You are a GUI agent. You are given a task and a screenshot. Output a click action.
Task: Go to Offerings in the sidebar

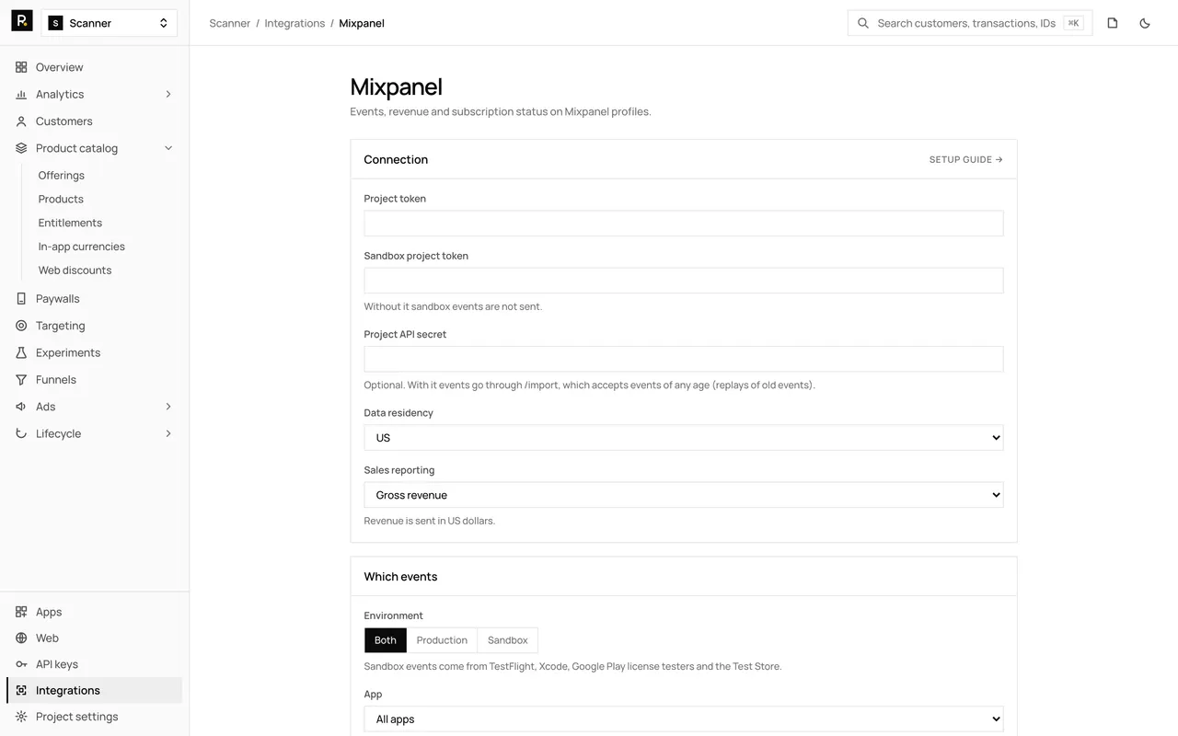(62, 176)
